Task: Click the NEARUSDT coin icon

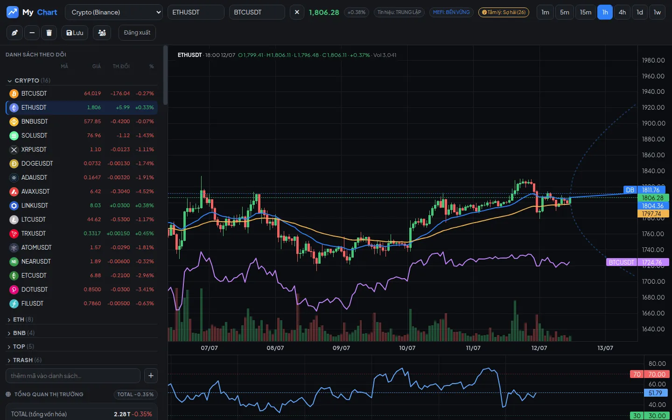Action: tap(14, 261)
